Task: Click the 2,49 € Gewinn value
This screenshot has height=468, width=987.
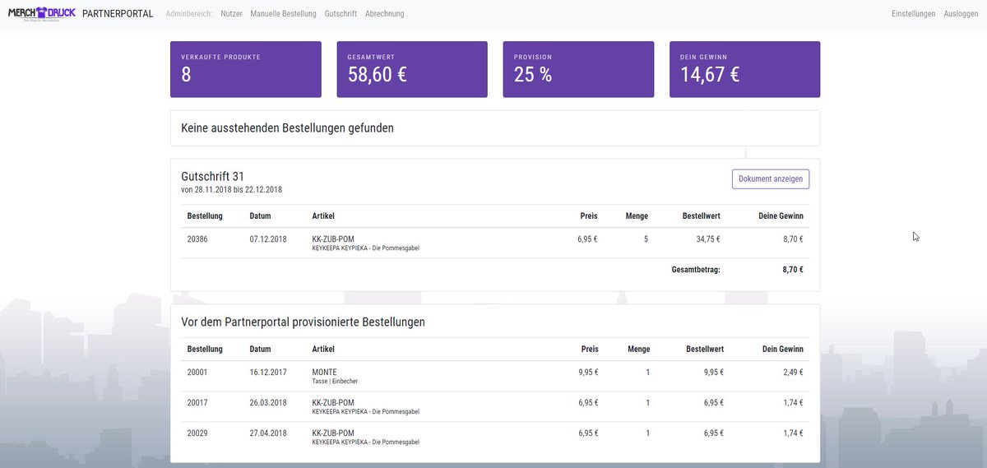Action: pos(793,373)
